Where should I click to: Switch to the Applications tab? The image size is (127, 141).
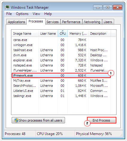click(x=16, y=22)
